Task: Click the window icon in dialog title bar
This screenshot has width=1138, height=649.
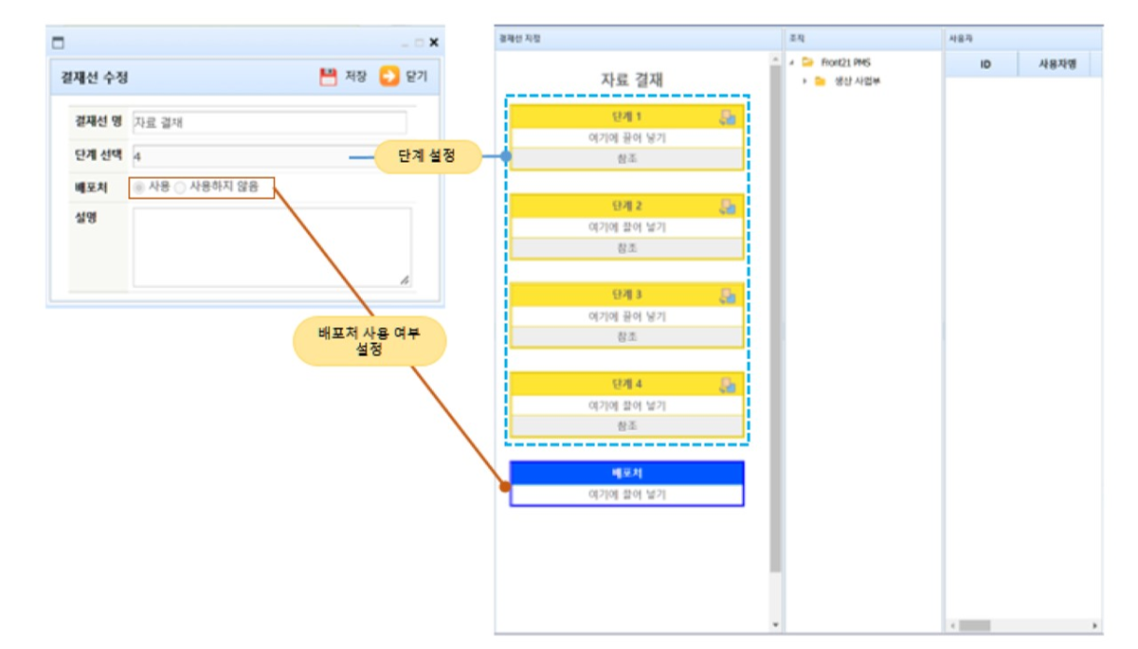Action: pyautogui.click(x=58, y=43)
